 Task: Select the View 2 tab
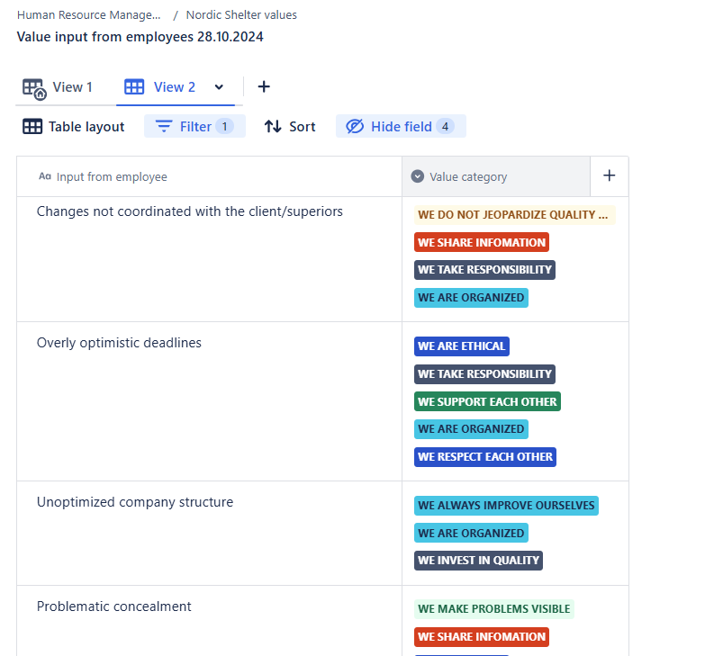(x=175, y=87)
